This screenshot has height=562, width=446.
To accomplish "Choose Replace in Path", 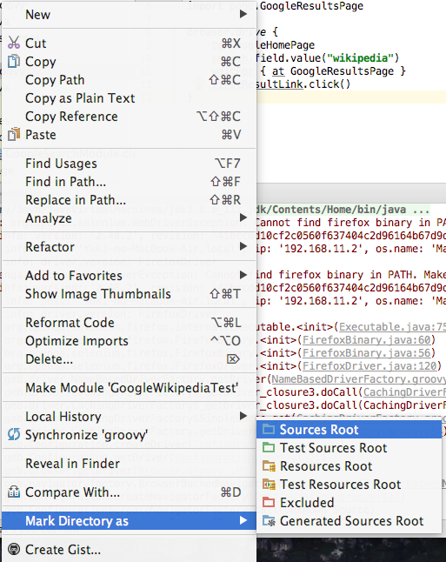I will [129, 199].
